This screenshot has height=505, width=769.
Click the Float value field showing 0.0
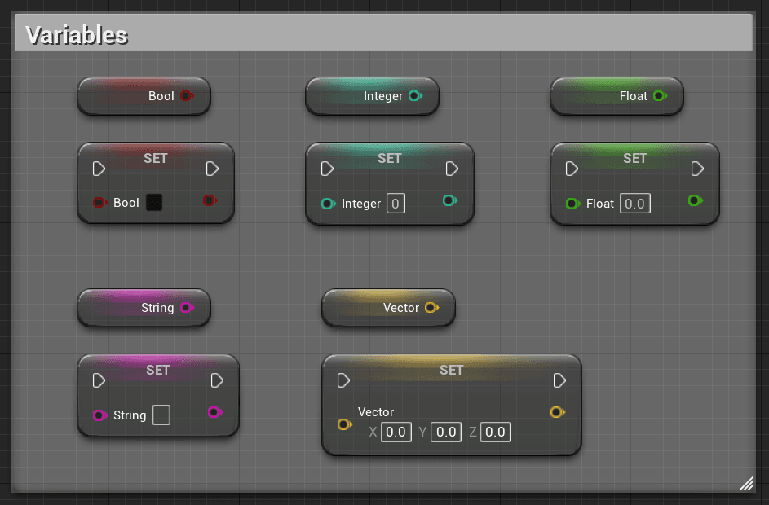click(634, 204)
